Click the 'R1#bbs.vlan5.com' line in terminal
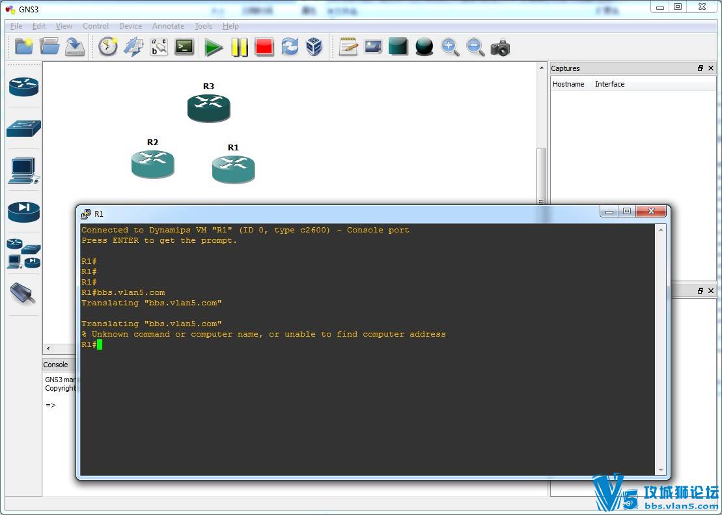 click(123, 292)
